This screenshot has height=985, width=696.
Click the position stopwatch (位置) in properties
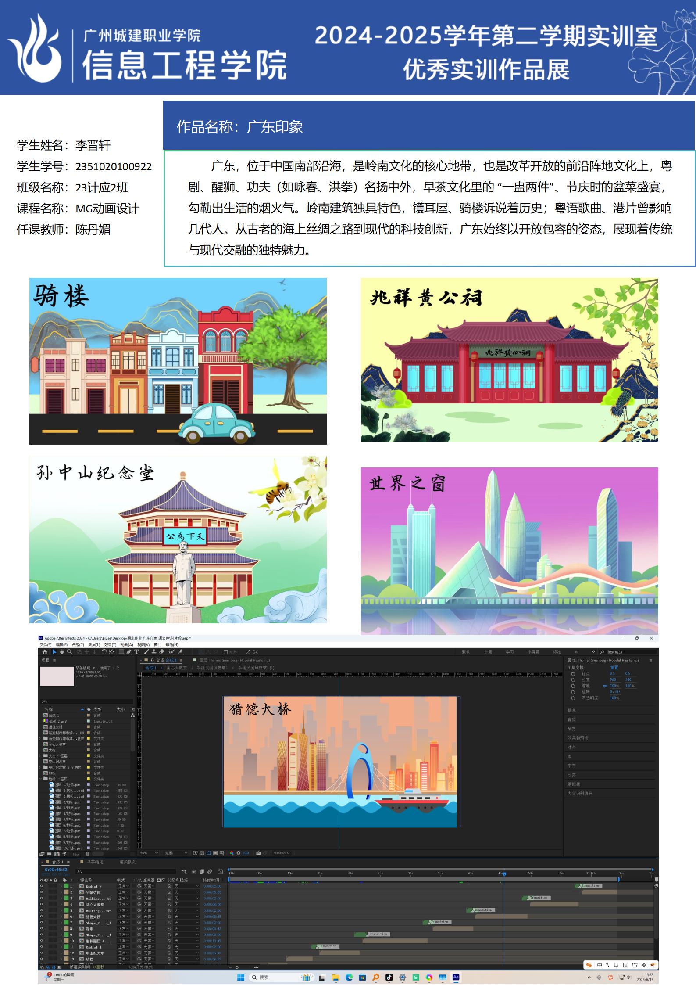(x=573, y=679)
